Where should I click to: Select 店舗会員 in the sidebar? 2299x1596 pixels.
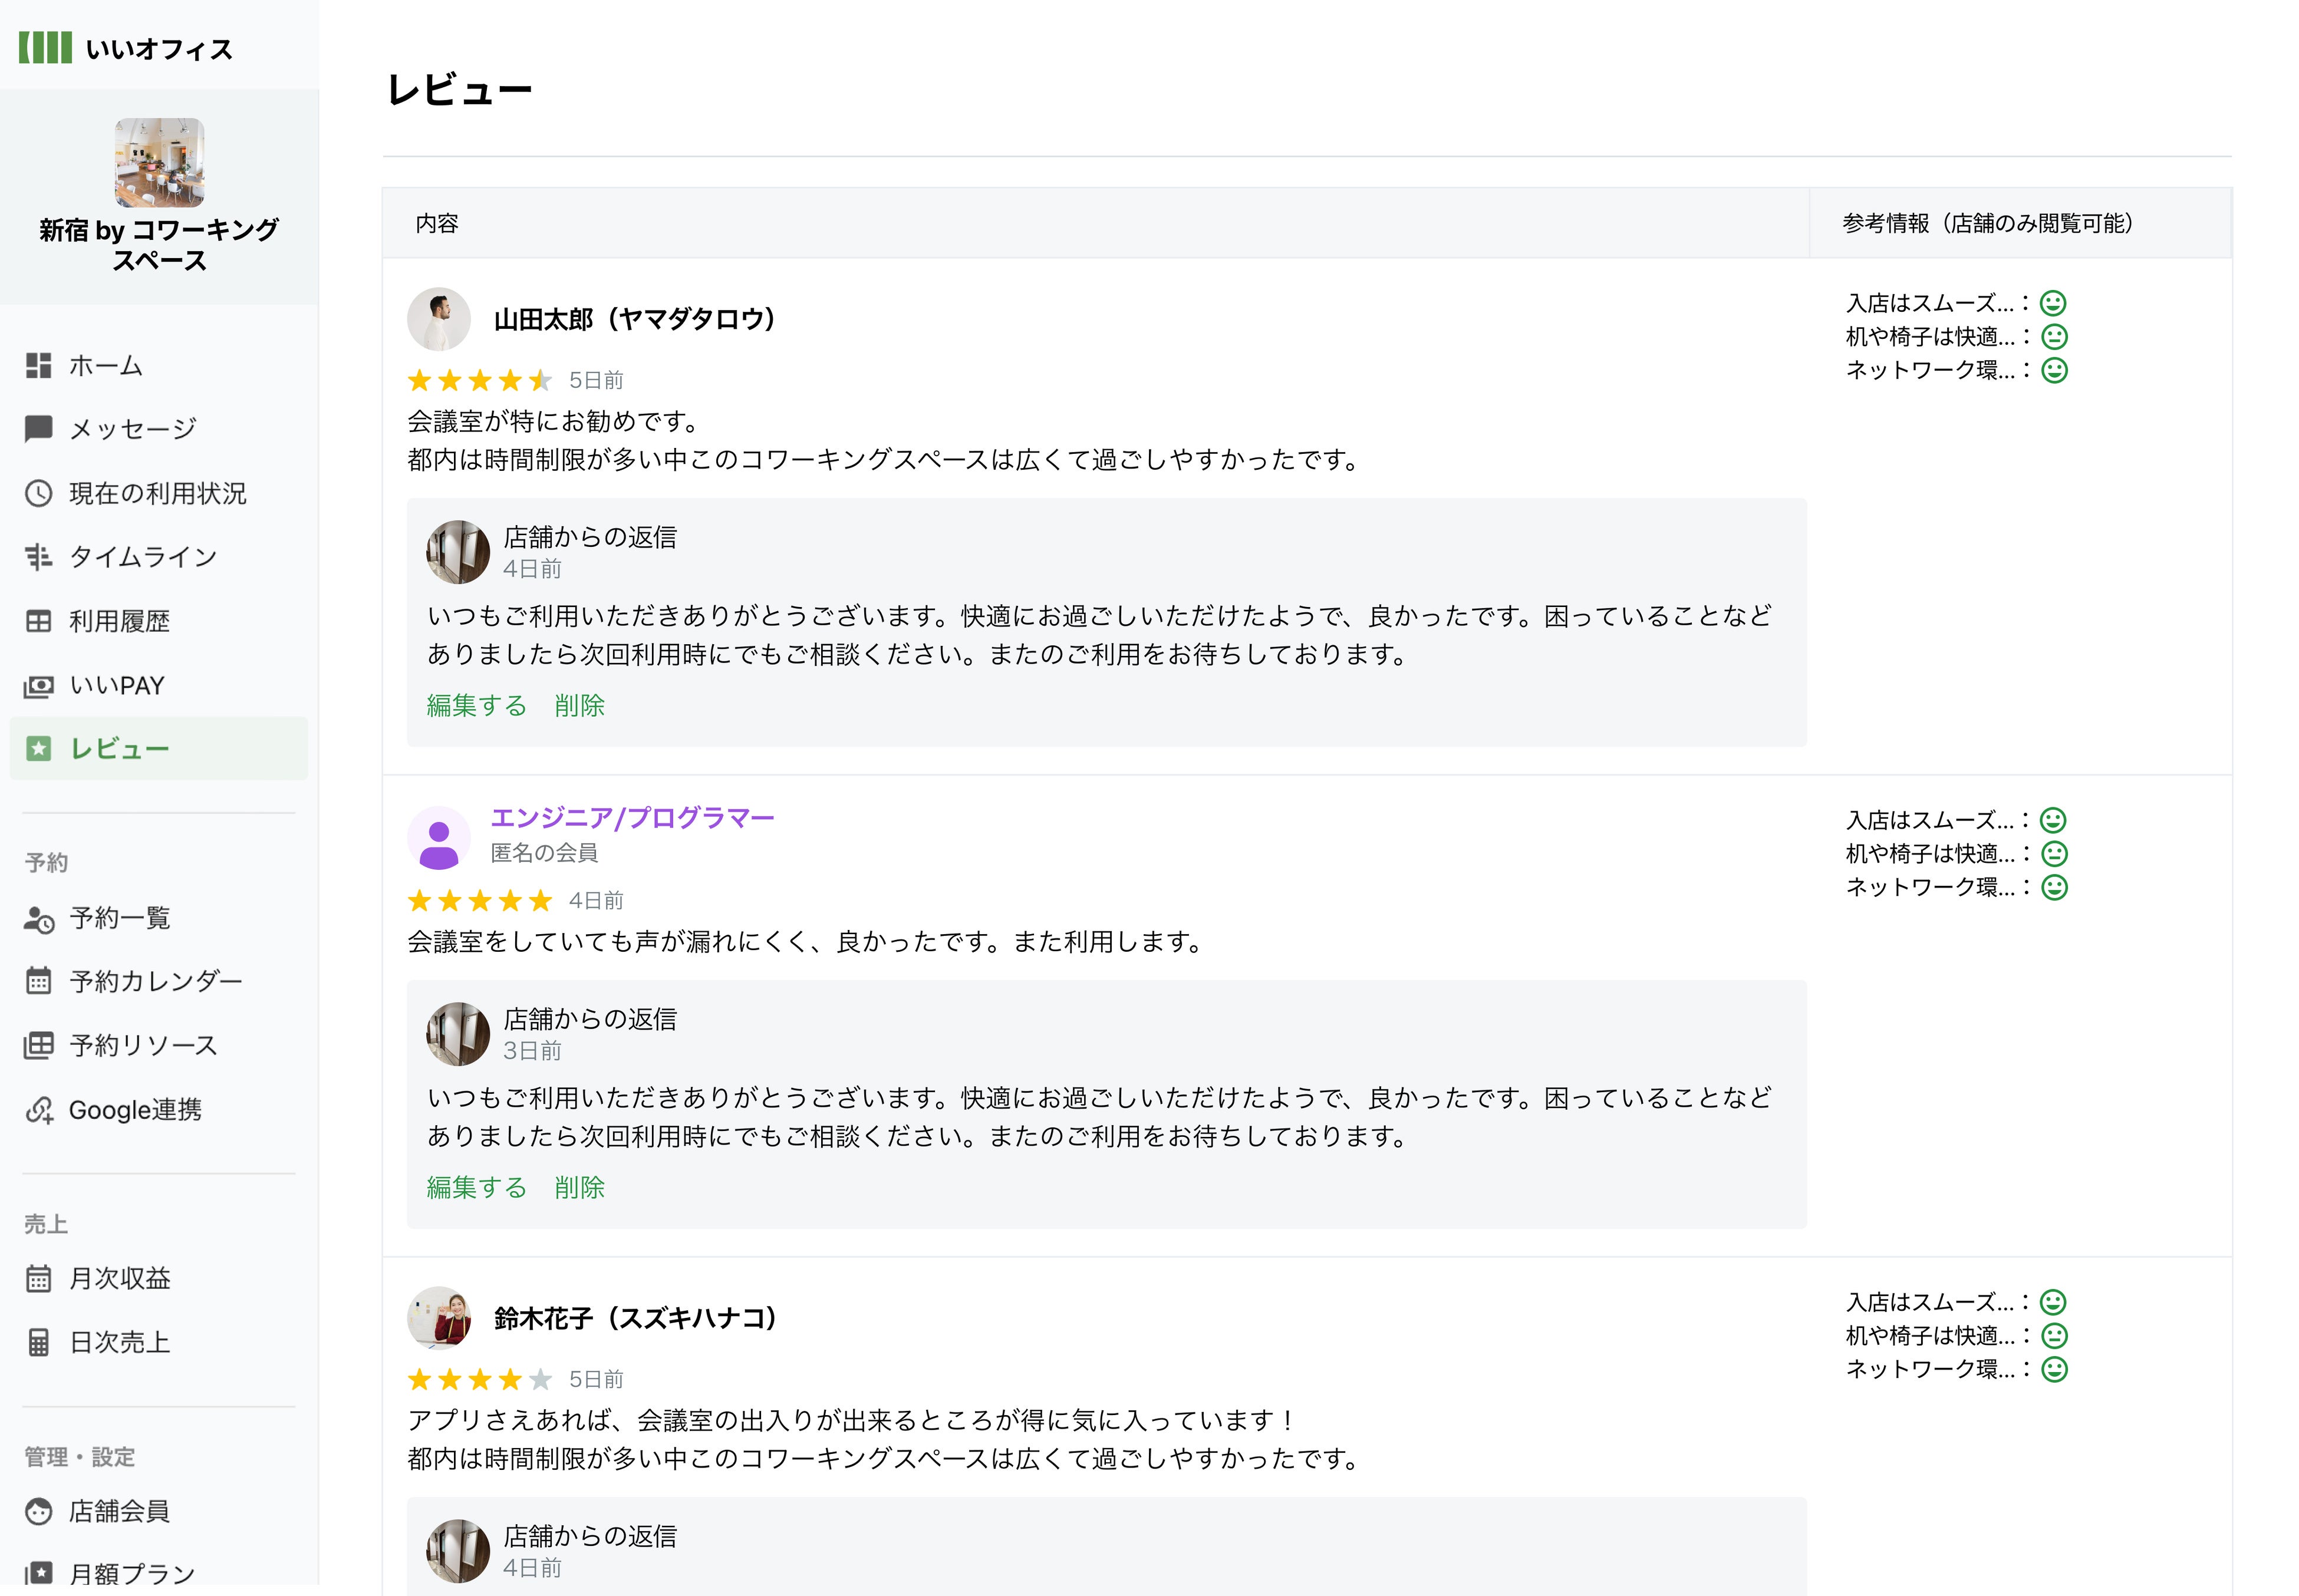coord(118,1511)
